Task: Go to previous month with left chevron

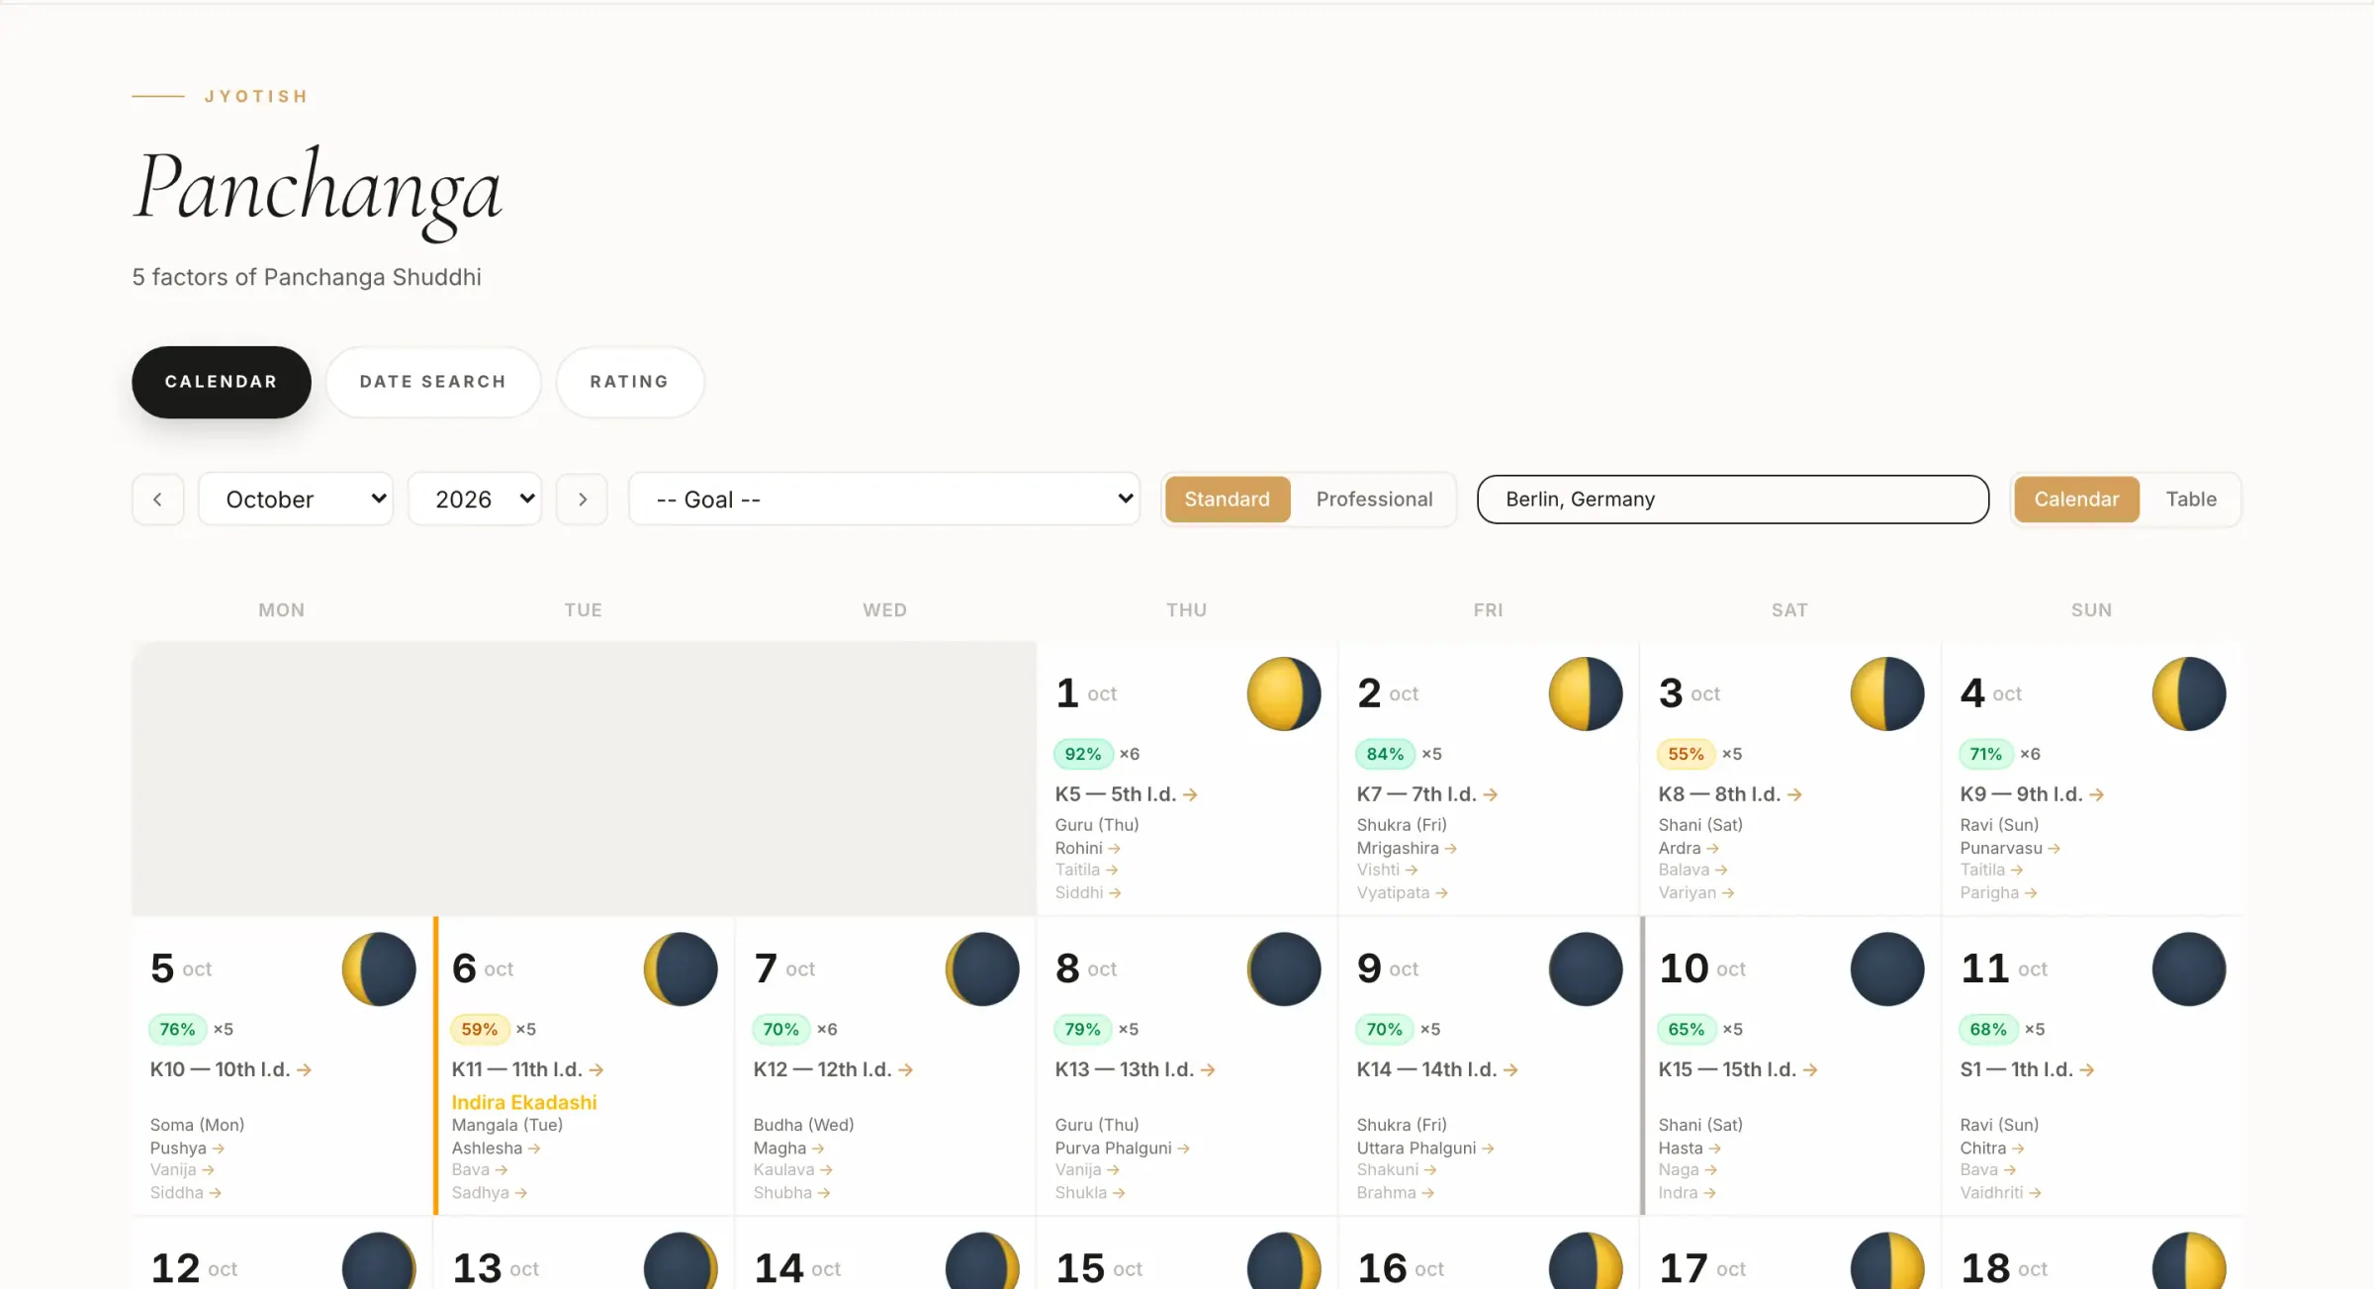Action: click(157, 499)
